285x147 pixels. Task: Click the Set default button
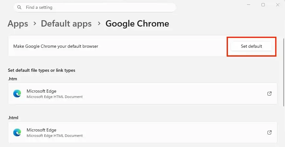pos(251,46)
